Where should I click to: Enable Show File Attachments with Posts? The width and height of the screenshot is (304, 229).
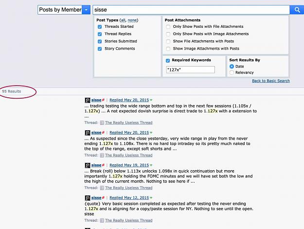click(x=168, y=41)
